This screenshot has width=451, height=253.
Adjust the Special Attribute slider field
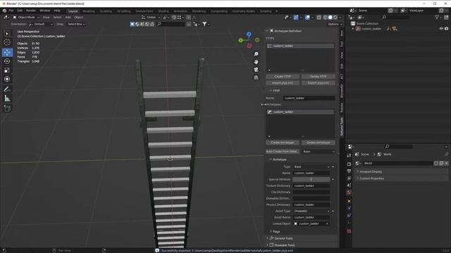click(311, 179)
